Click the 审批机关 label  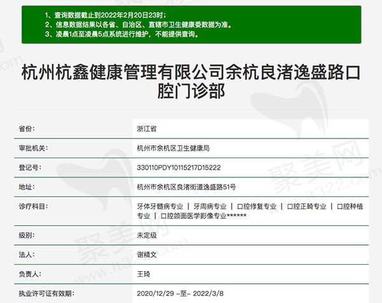(33, 148)
